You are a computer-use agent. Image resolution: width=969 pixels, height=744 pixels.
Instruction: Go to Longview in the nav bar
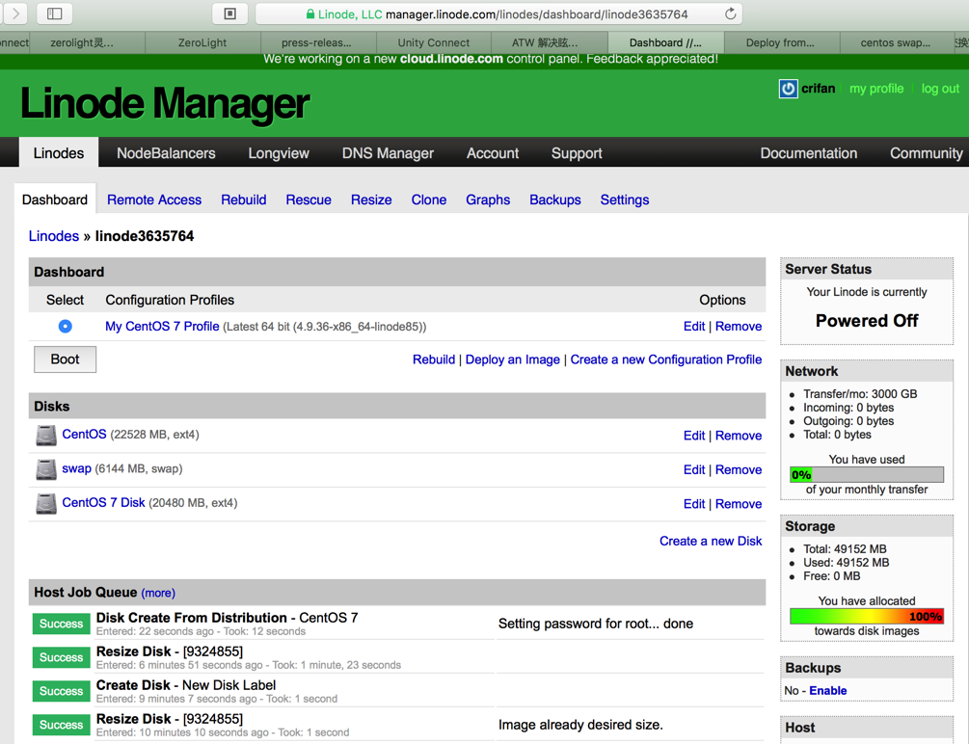pos(279,153)
